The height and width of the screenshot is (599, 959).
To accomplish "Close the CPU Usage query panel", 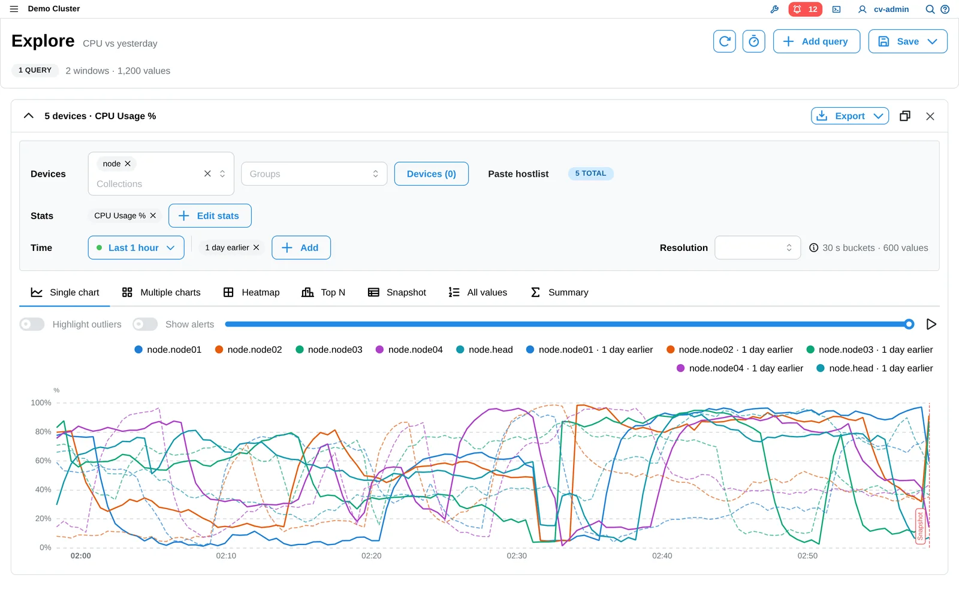I will 930,116.
